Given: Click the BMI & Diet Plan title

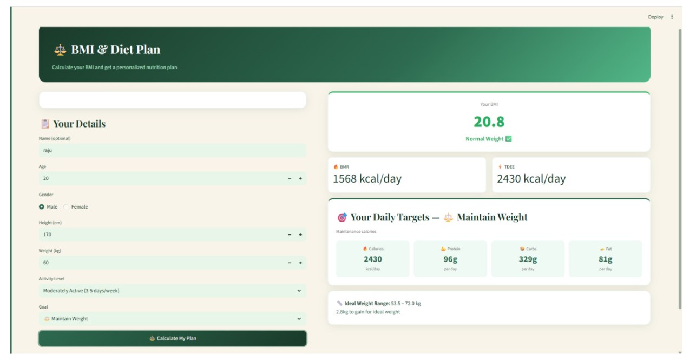Looking at the screenshot, I should [x=116, y=50].
